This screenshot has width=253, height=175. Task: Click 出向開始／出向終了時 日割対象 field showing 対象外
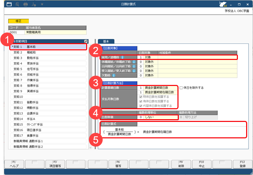coord(148,66)
